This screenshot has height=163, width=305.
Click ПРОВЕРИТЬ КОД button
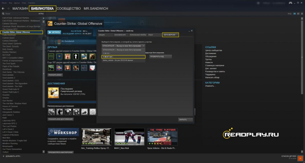(160, 57)
